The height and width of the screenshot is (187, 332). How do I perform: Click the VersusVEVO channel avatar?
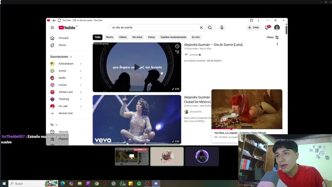(x=186, y=112)
